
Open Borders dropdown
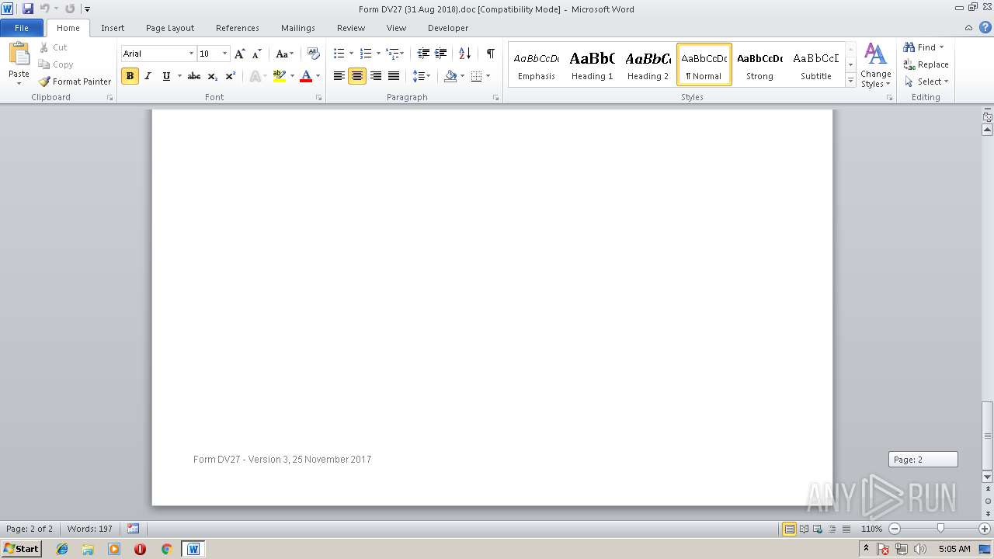pyautogui.click(x=488, y=76)
